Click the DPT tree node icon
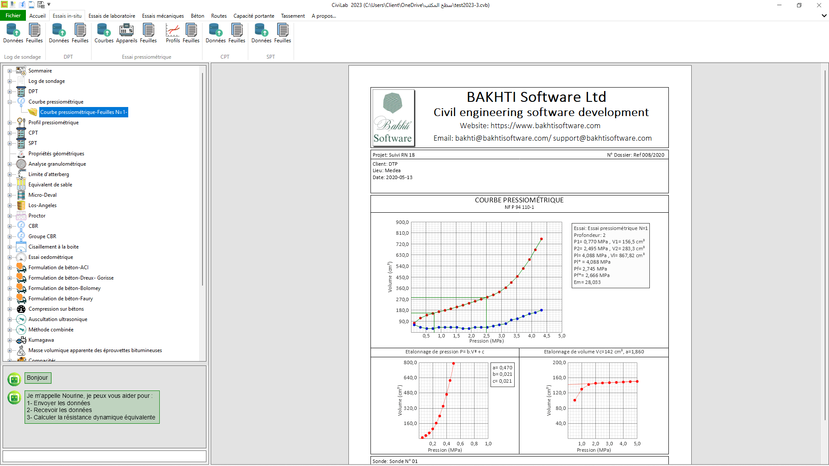Screen dimensions: 829x466 point(21,91)
